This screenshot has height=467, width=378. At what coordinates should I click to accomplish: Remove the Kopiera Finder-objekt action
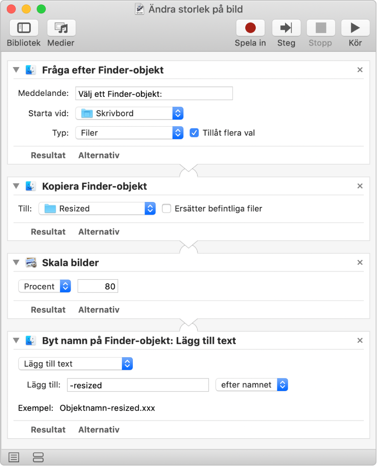coord(360,186)
